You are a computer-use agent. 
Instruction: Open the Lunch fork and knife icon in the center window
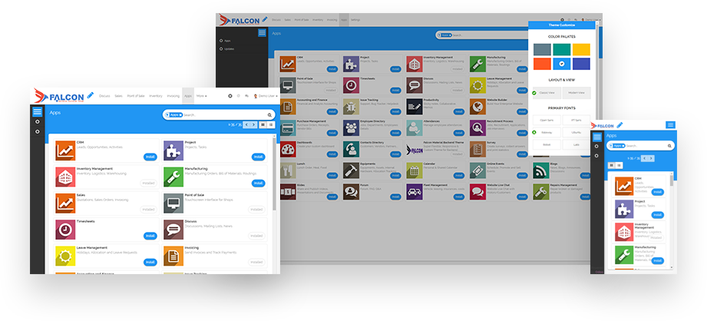[x=288, y=170]
